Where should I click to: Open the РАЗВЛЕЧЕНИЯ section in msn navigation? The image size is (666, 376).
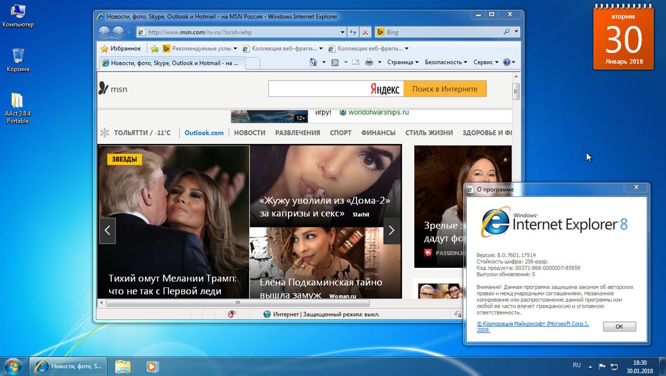click(x=298, y=133)
